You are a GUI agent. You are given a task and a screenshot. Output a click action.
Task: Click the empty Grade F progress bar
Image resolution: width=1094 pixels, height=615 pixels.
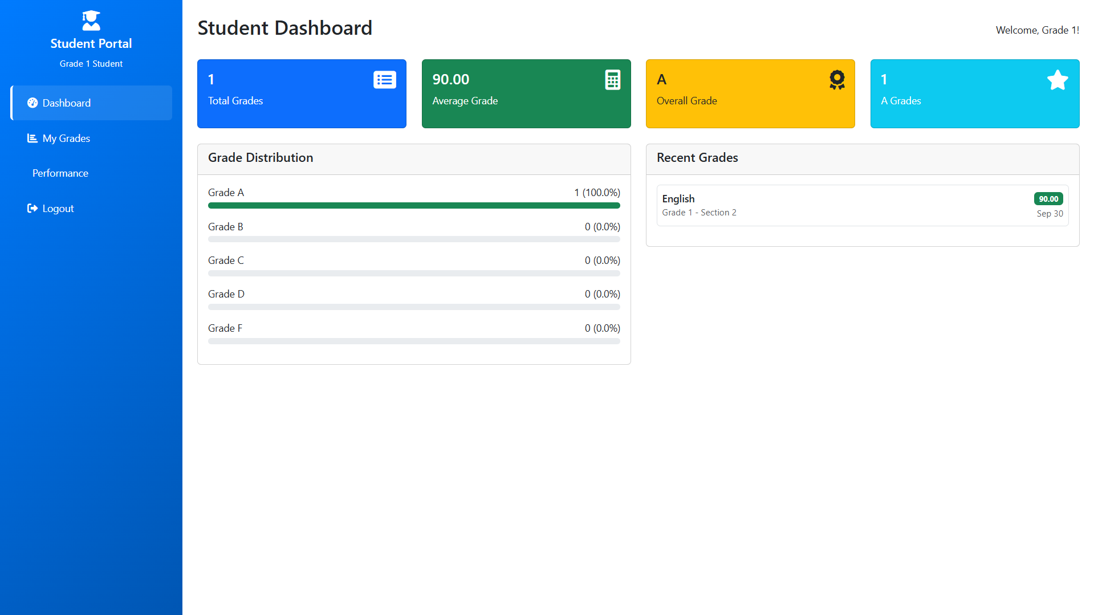point(414,341)
